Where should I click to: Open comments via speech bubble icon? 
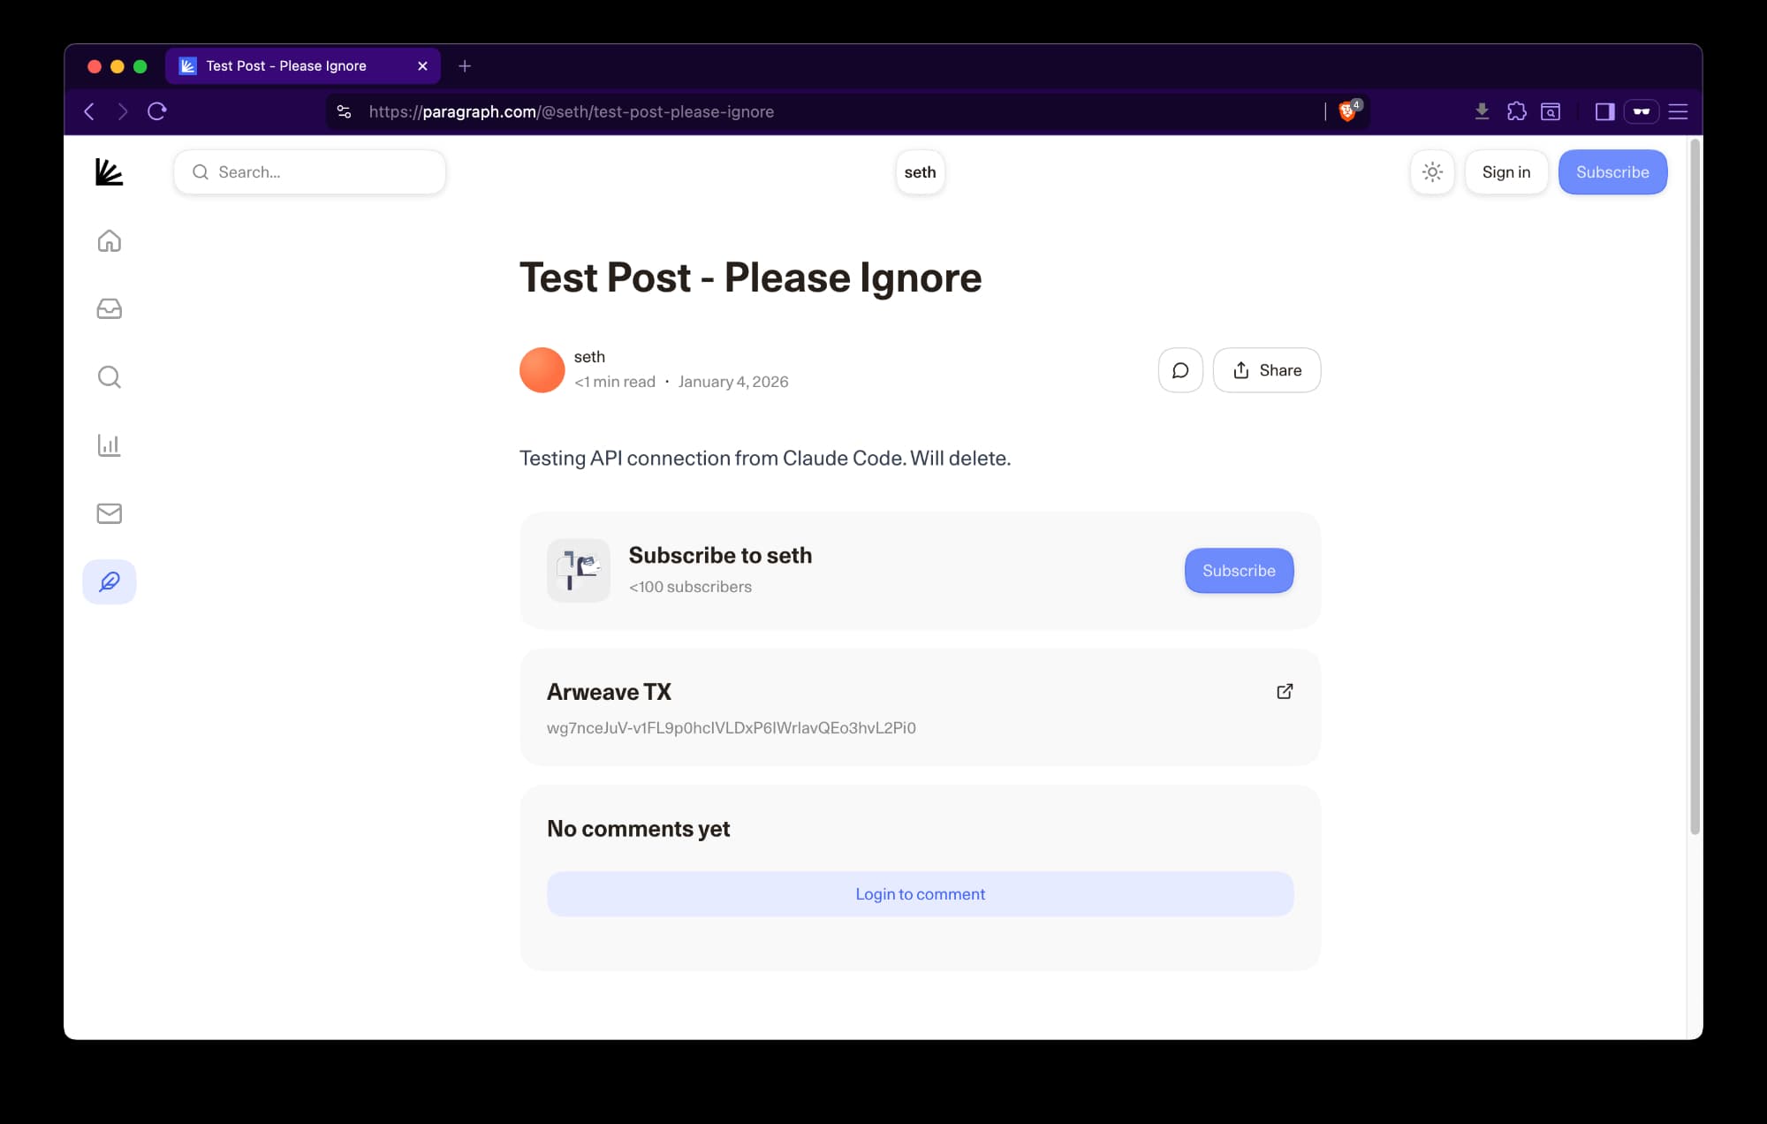coord(1179,370)
